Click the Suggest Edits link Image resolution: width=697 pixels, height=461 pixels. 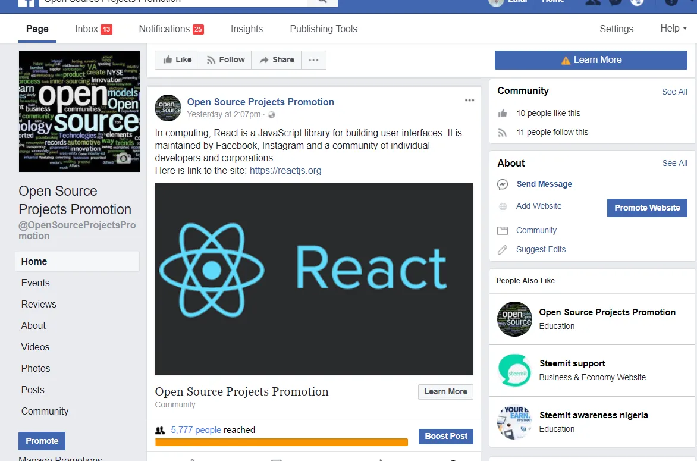click(x=541, y=250)
